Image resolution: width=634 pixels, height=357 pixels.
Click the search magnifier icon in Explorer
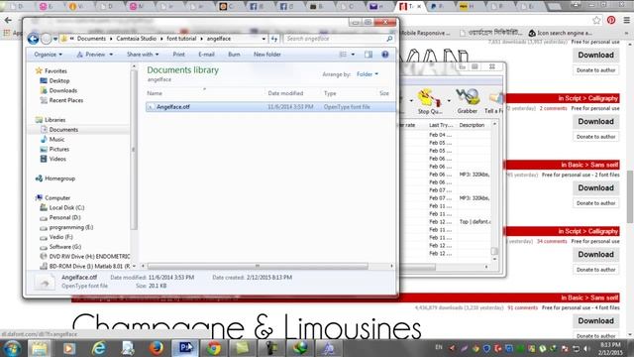[389, 39]
